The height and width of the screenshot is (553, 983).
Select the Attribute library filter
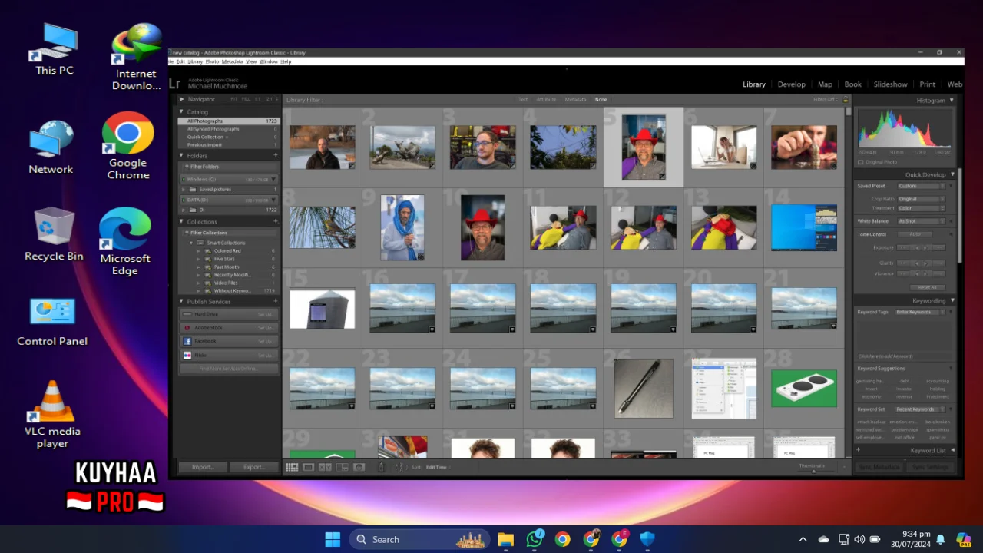coord(546,100)
